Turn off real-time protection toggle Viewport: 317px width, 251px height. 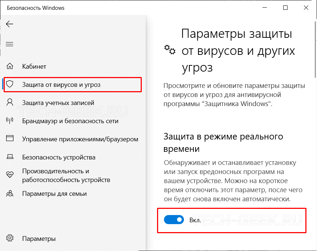pos(174,220)
